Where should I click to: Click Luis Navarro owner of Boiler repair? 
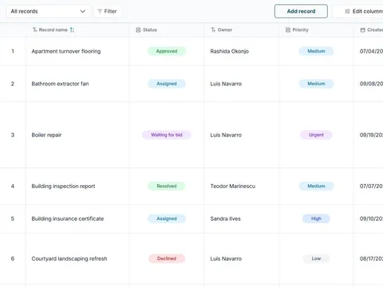point(226,135)
